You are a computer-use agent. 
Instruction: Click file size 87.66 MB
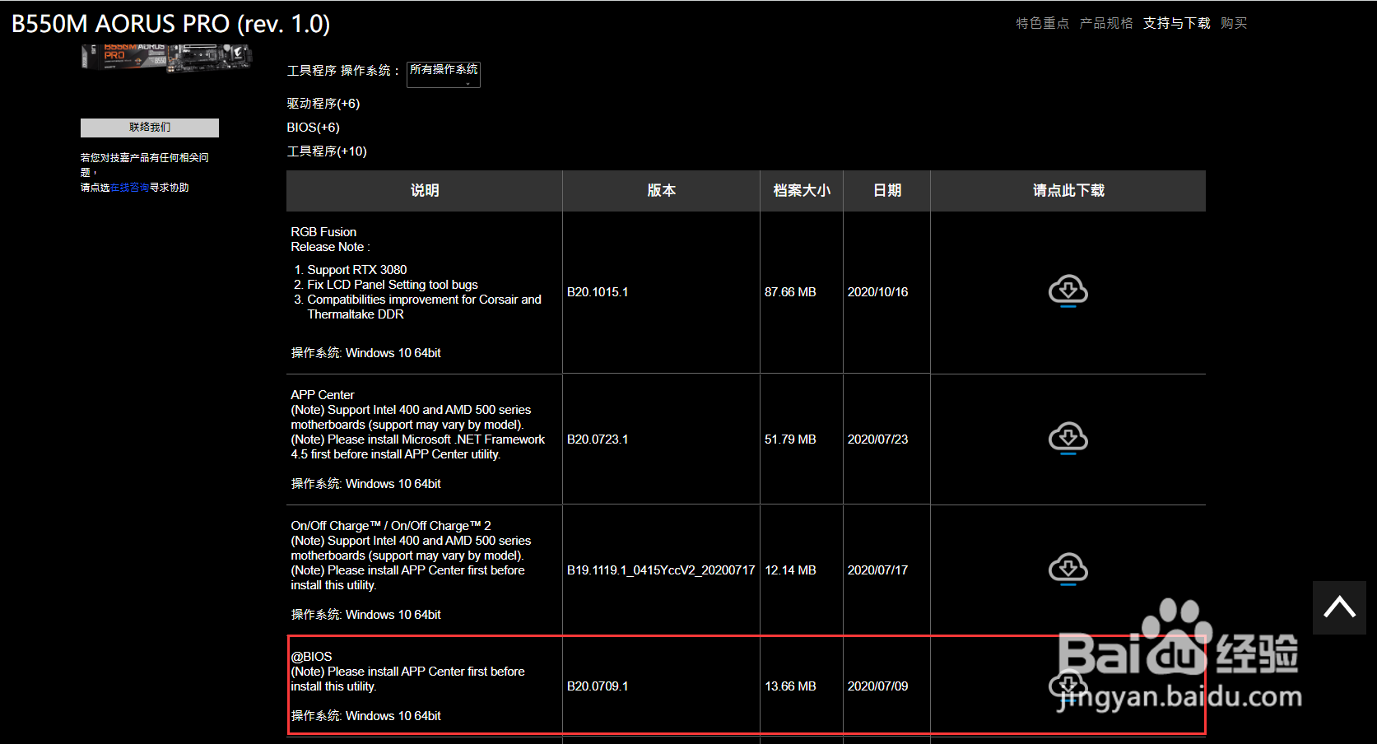coord(790,292)
